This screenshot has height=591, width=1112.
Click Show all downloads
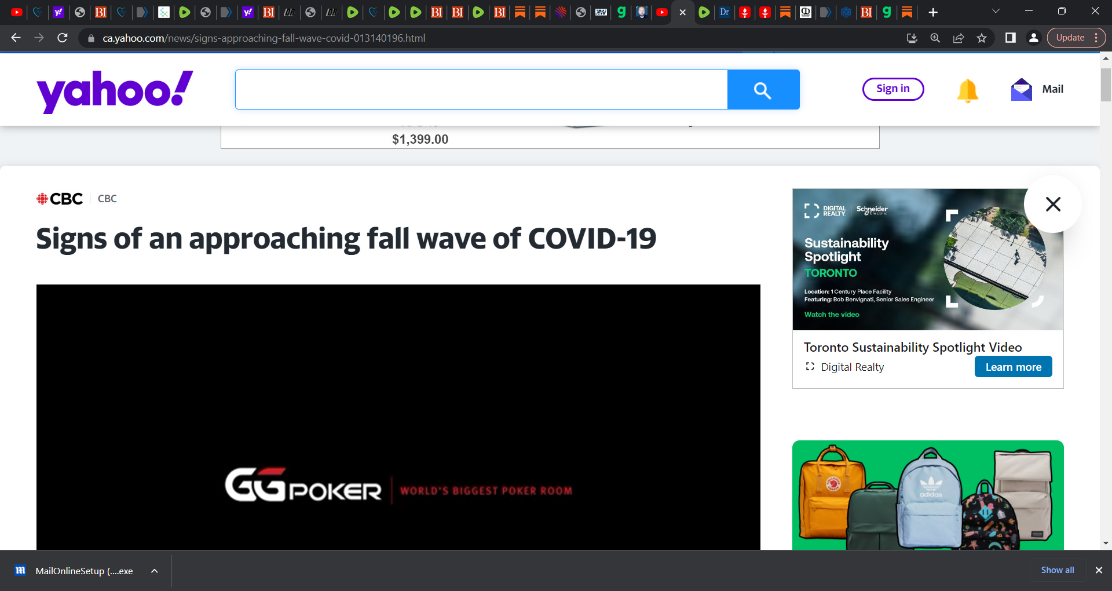pyautogui.click(x=1057, y=570)
